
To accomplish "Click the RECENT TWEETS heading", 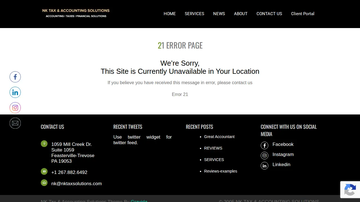I will pyautogui.click(x=128, y=127).
